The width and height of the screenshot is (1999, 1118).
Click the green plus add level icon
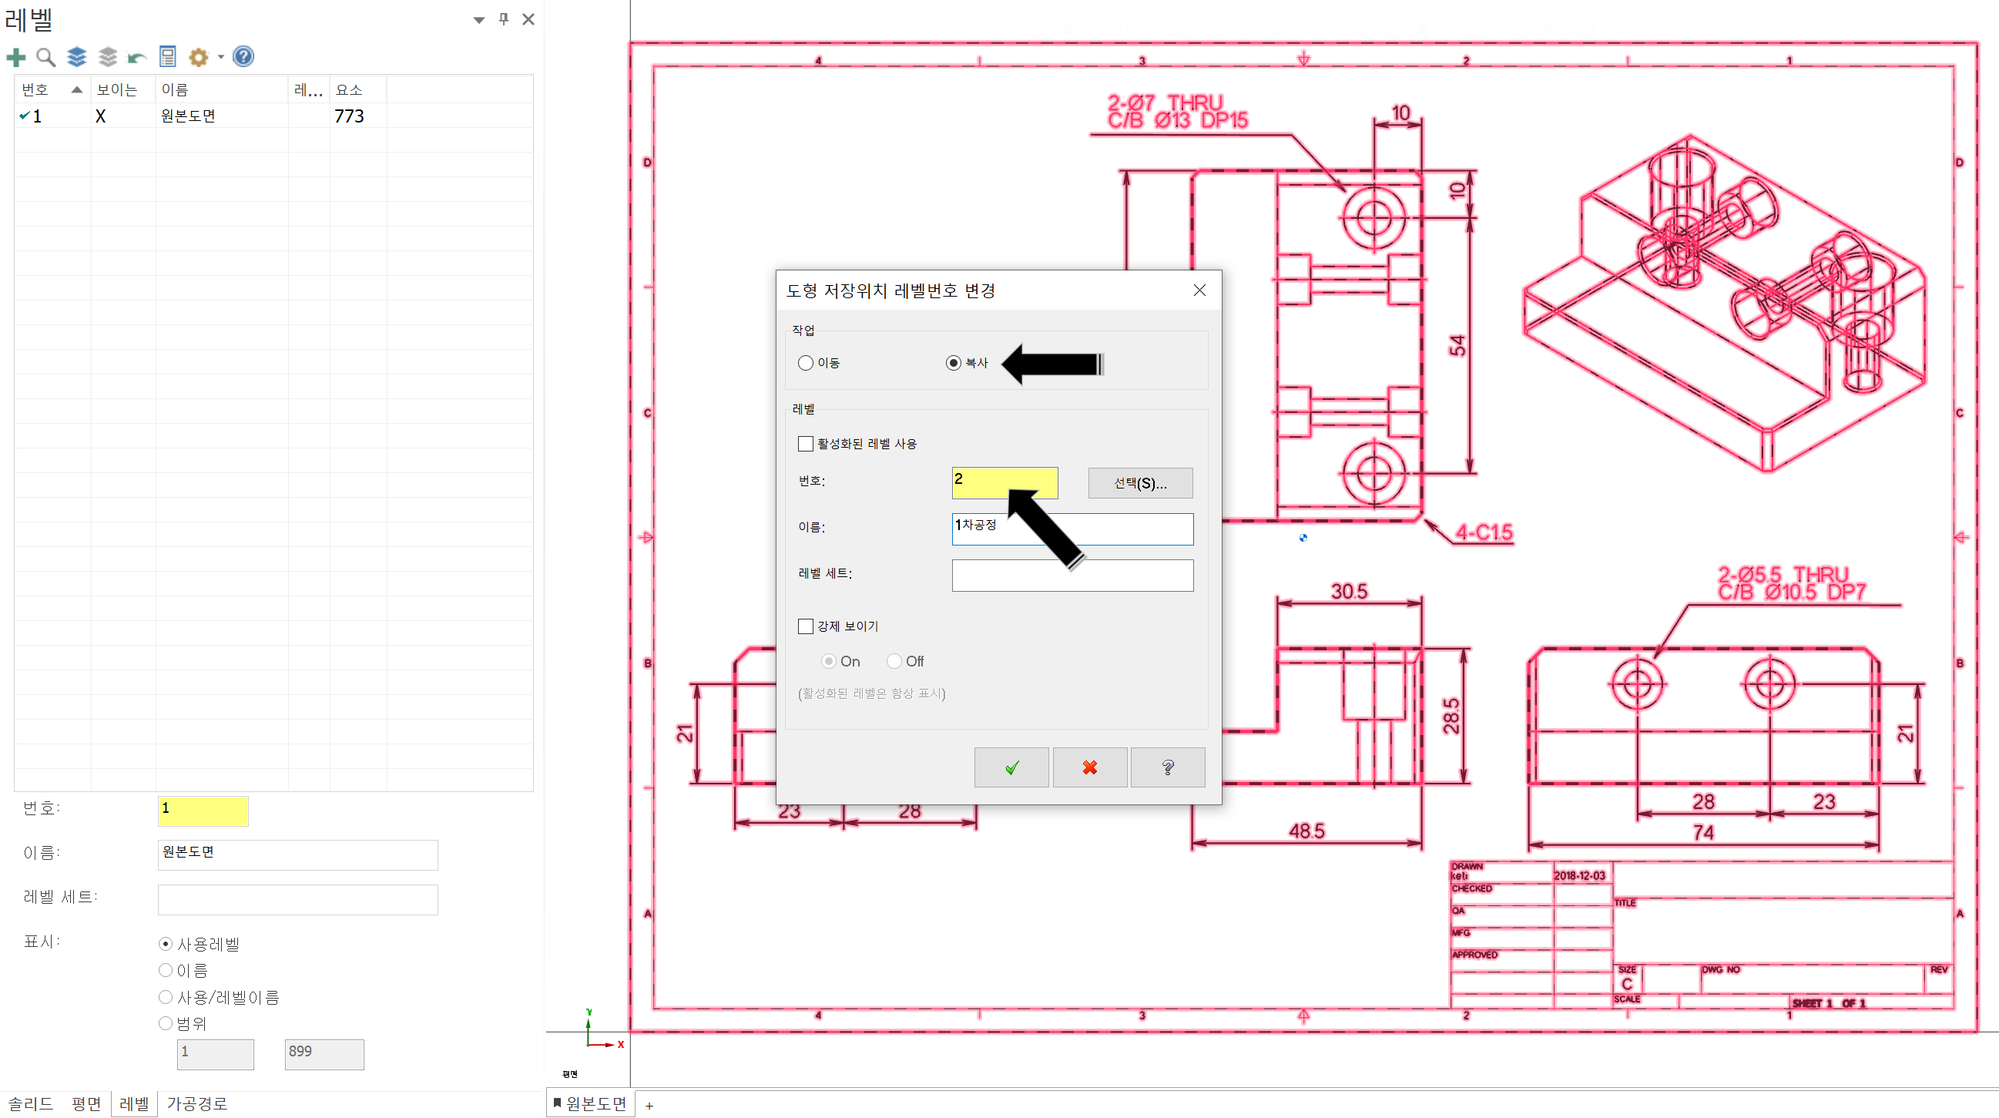[x=15, y=57]
